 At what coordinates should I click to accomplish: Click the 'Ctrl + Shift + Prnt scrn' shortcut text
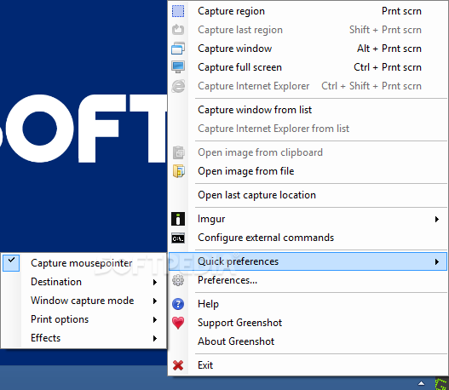(371, 86)
